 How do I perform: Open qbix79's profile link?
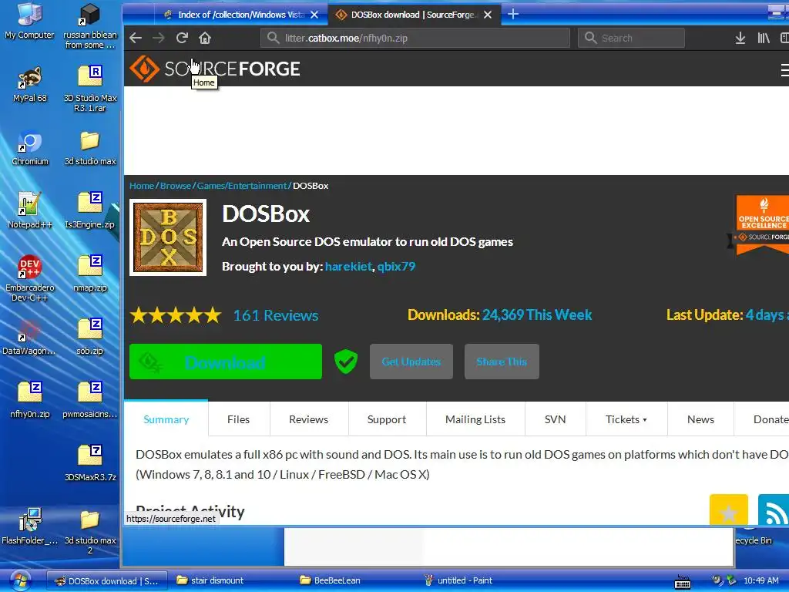pos(397,266)
